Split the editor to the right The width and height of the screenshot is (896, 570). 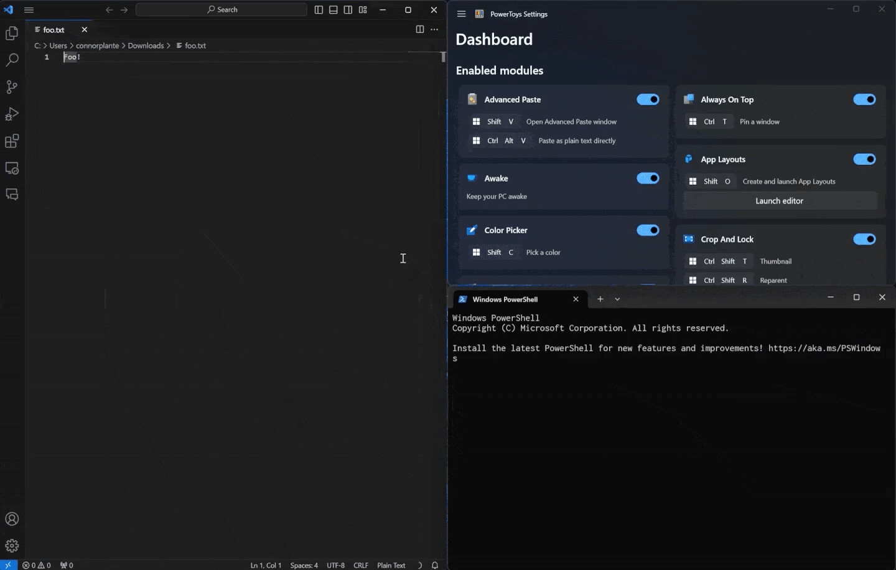click(420, 29)
